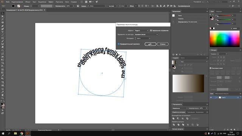The image size is (242, 136).
Task: Click Pathfinder Intersect icon
Action: [x=183, y=118]
